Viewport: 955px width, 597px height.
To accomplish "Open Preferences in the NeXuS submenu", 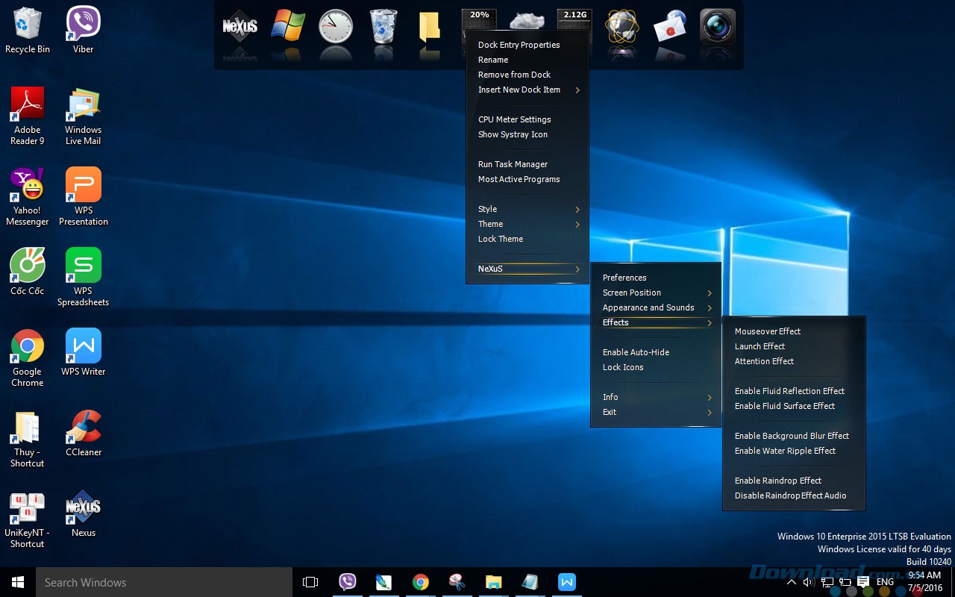I will tap(624, 278).
